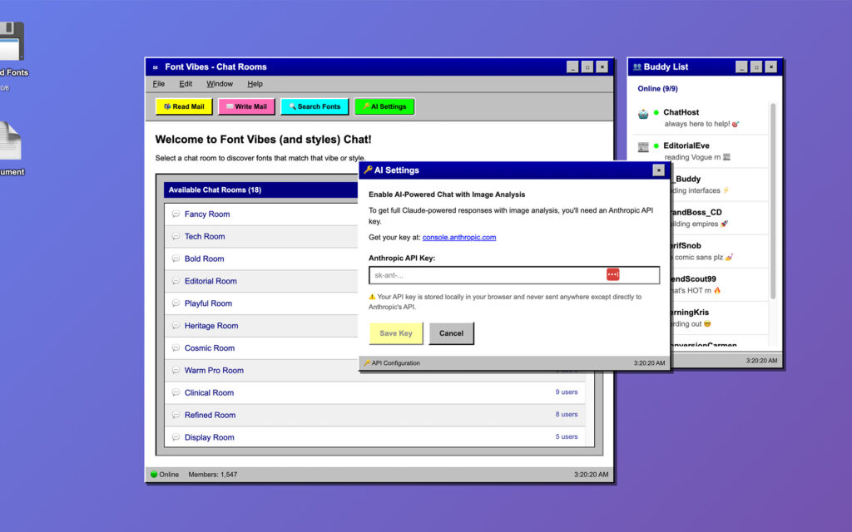852x532 pixels.
Task: Open Write Mail from the toolbar
Action: 246,106
